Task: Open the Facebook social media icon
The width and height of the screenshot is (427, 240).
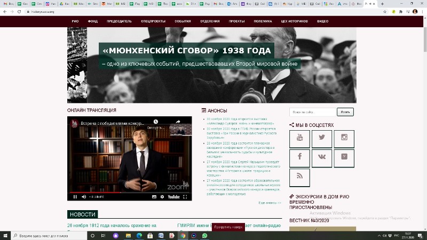Action: tap(299, 158)
